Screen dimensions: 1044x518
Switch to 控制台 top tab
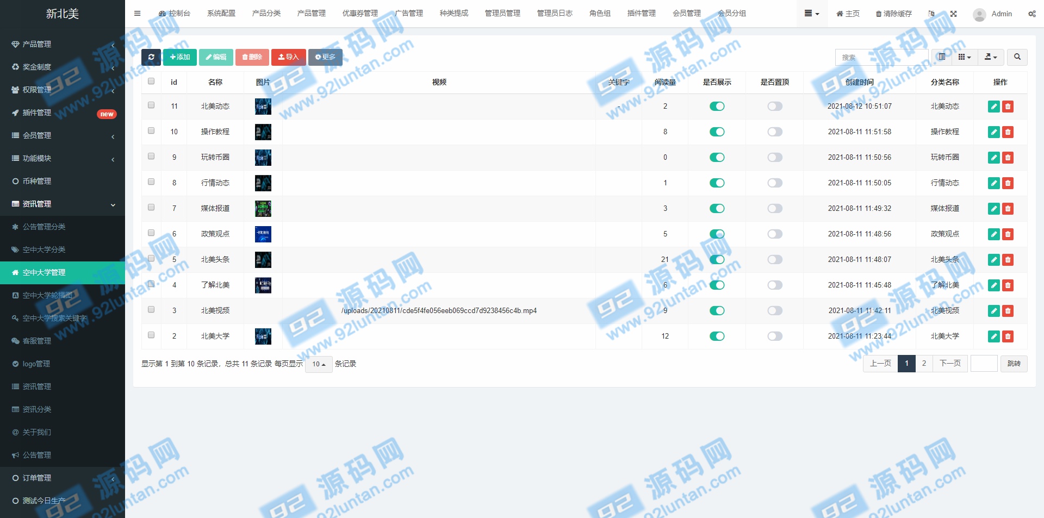click(x=175, y=14)
